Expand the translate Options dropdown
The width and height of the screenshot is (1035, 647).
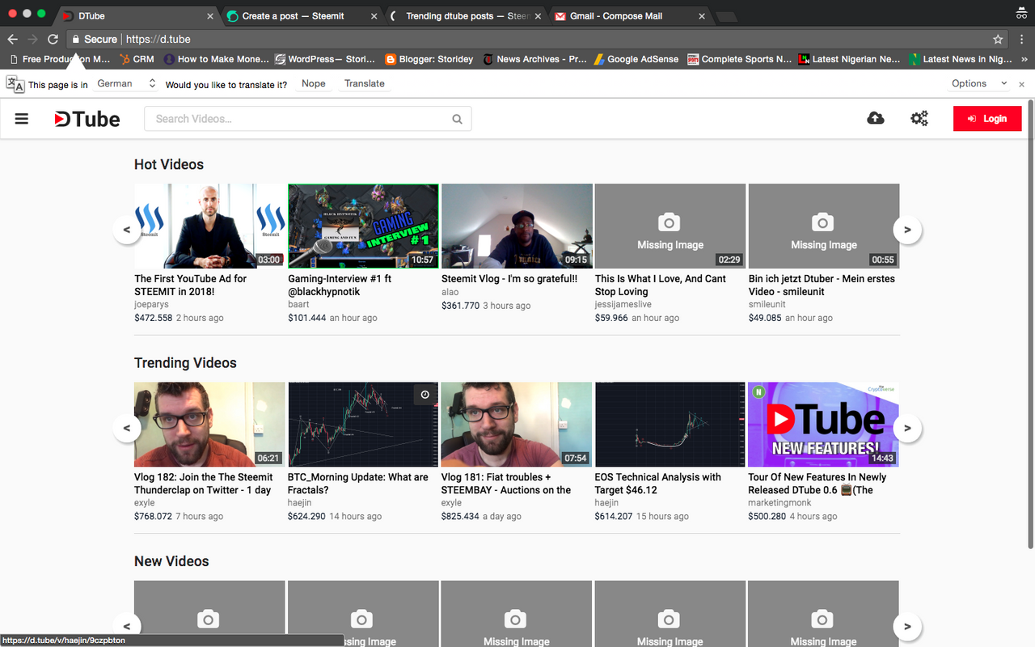pos(979,83)
